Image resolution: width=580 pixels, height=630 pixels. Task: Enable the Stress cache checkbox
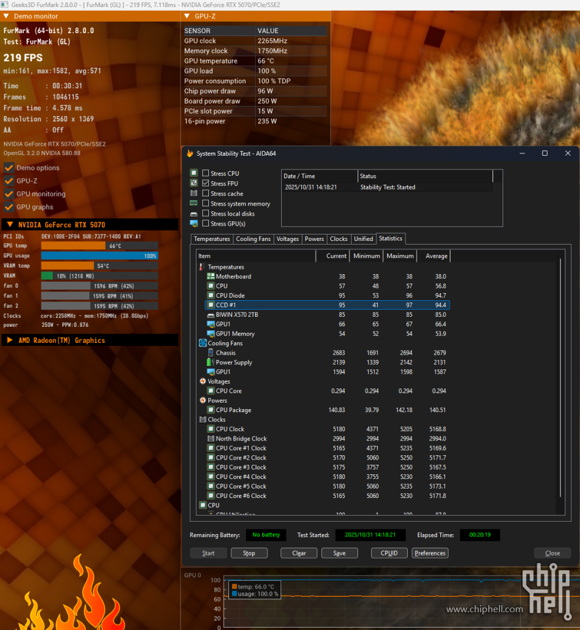[x=205, y=193]
